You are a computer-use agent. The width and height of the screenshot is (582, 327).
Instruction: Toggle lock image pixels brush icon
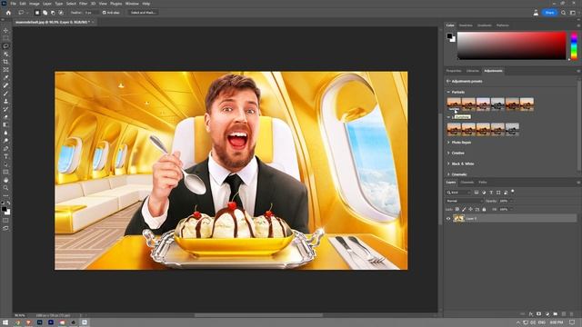tap(464, 210)
